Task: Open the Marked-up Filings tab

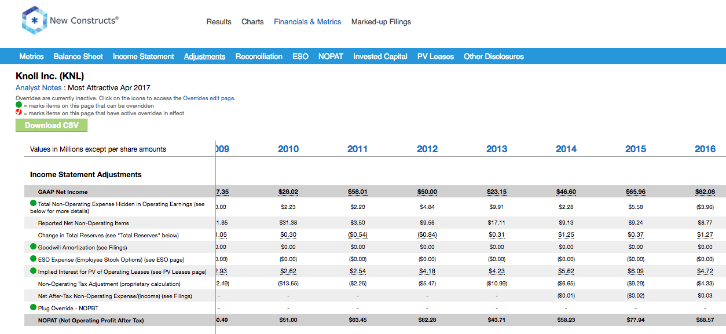Action: pos(381,22)
